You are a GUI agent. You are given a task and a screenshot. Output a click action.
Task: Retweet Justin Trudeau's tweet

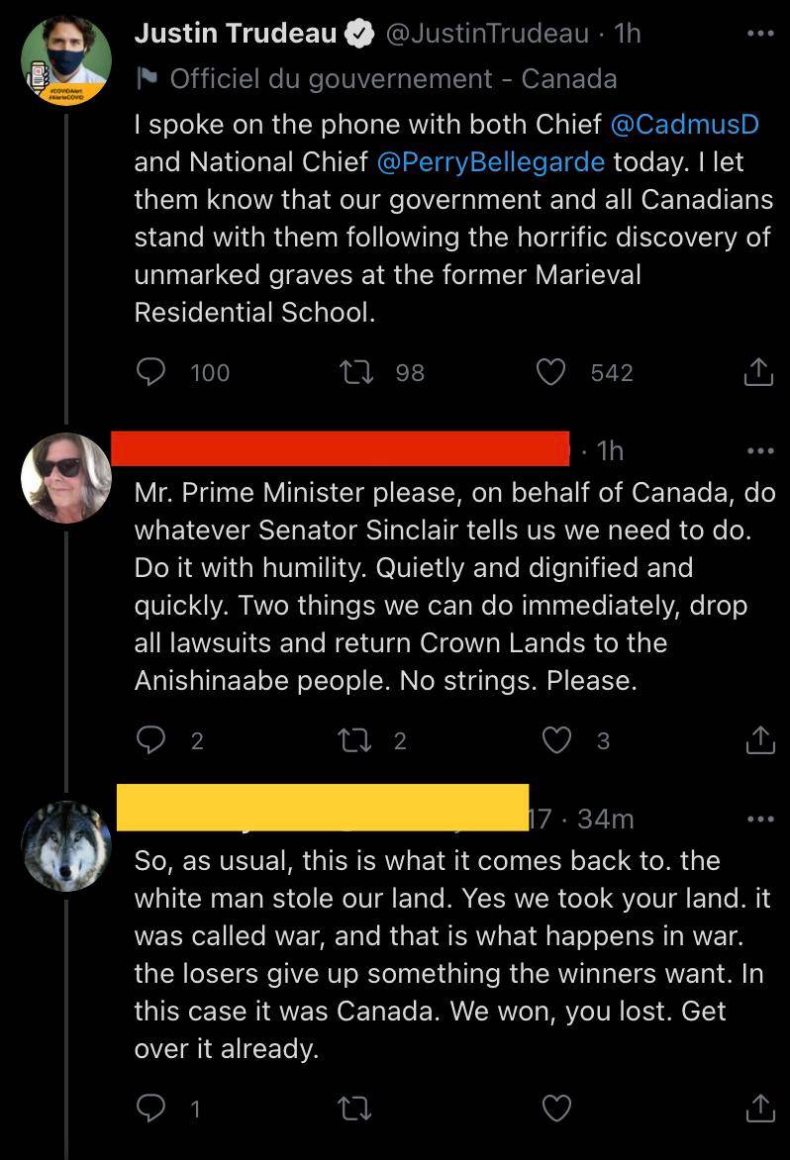click(x=353, y=371)
